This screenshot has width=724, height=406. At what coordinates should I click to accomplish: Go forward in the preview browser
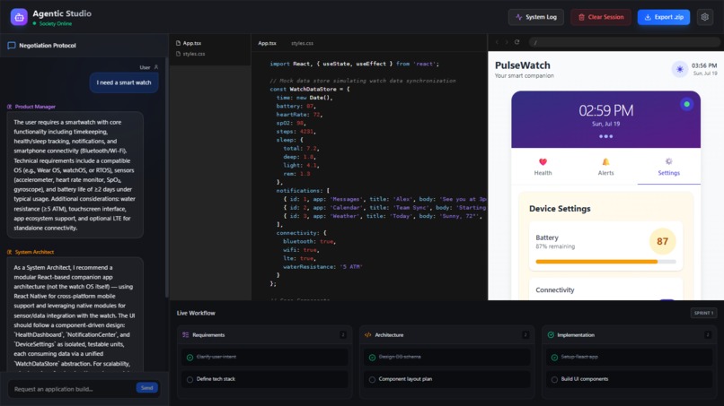[507, 42]
